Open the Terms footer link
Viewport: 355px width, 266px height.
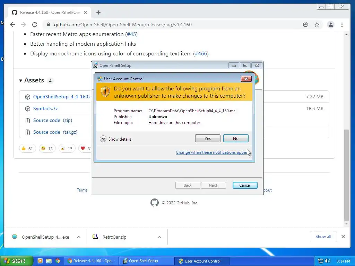(82, 190)
